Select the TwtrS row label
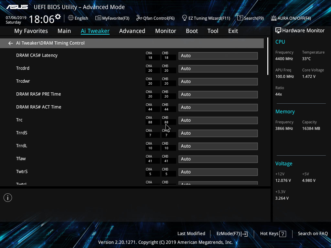Viewport: 331px width, 248px height. click(x=22, y=172)
